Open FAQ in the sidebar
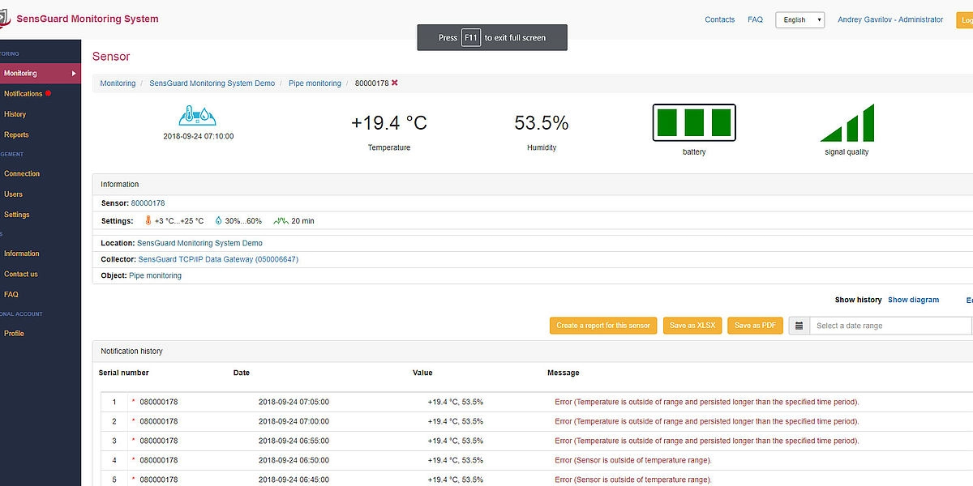973x486 pixels. (x=11, y=295)
